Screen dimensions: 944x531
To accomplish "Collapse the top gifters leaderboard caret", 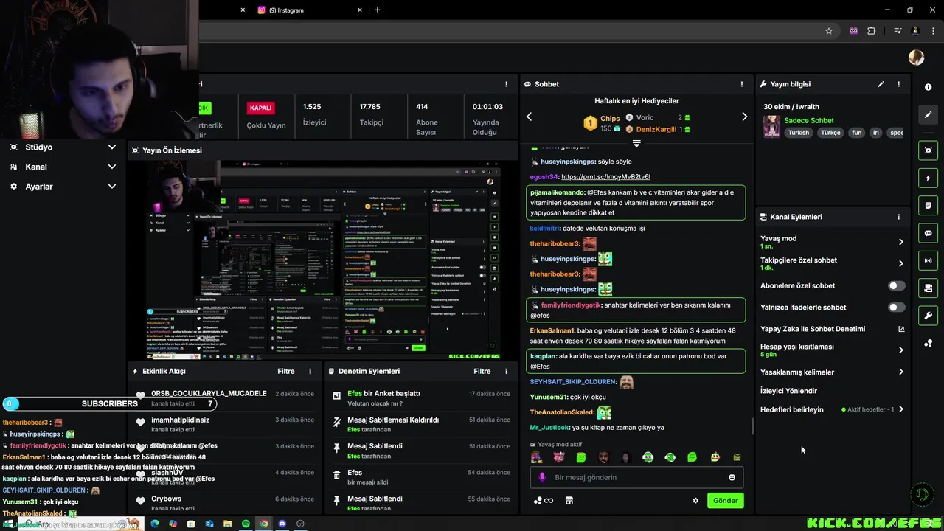I will click(x=636, y=143).
